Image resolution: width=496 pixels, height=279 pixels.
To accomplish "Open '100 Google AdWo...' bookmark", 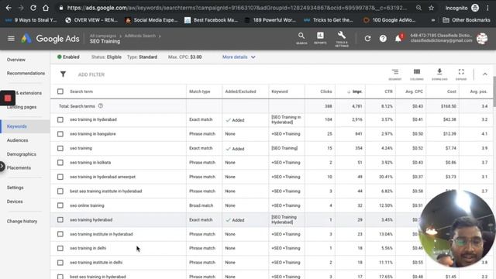I will click(x=389, y=20).
